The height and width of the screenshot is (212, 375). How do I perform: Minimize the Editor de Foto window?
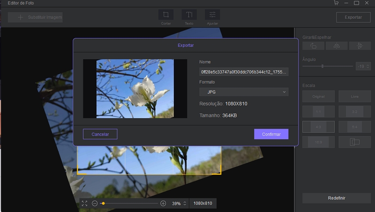point(346,3)
